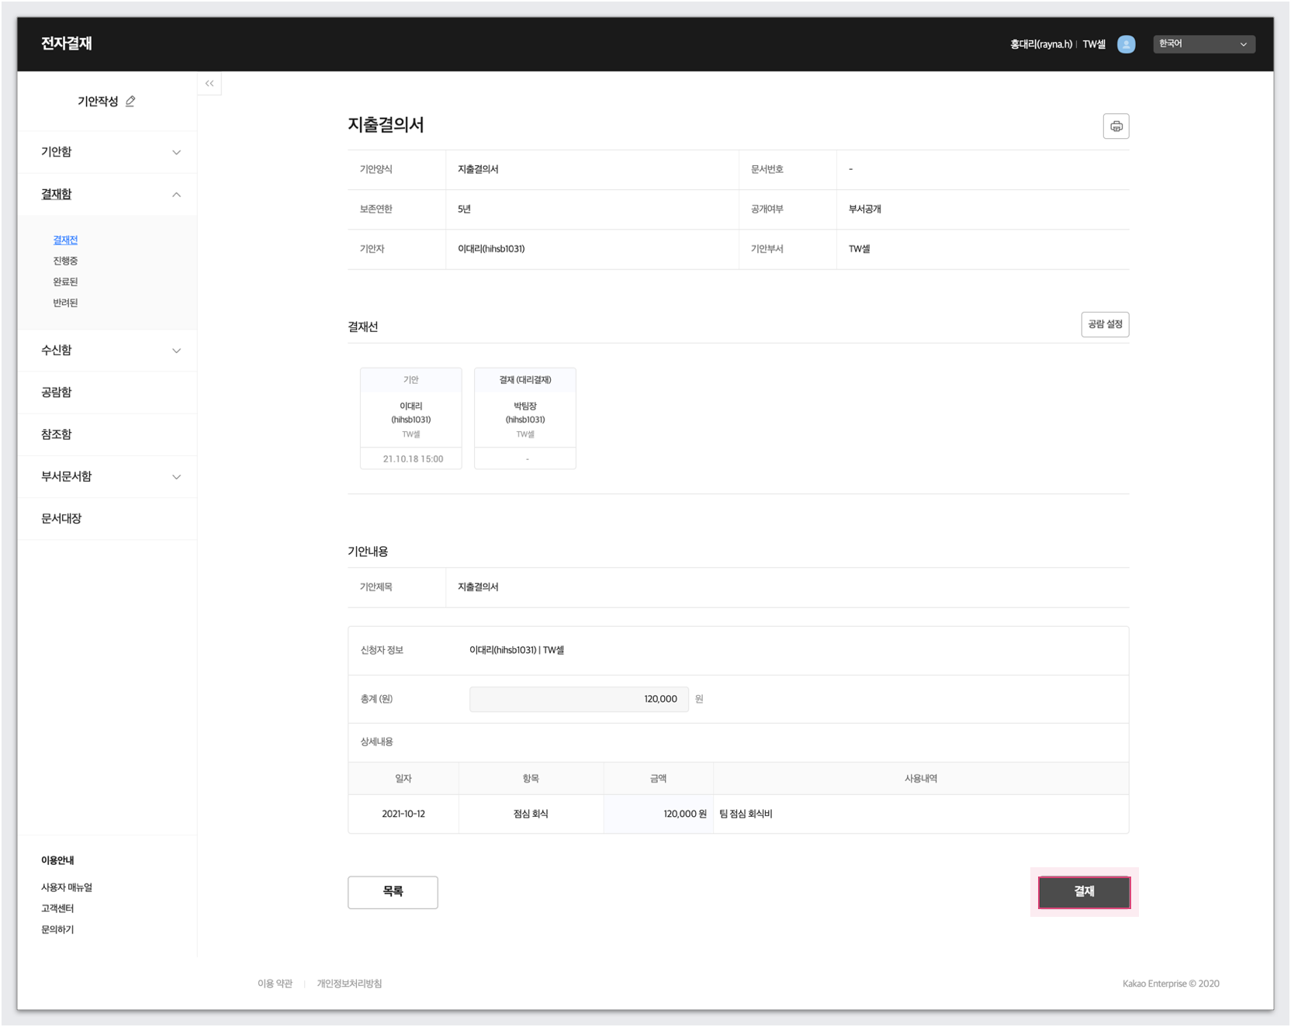Open the 기안함 sidebar section
Viewport: 1291px width, 1027px height.
click(x=107, y=152)
